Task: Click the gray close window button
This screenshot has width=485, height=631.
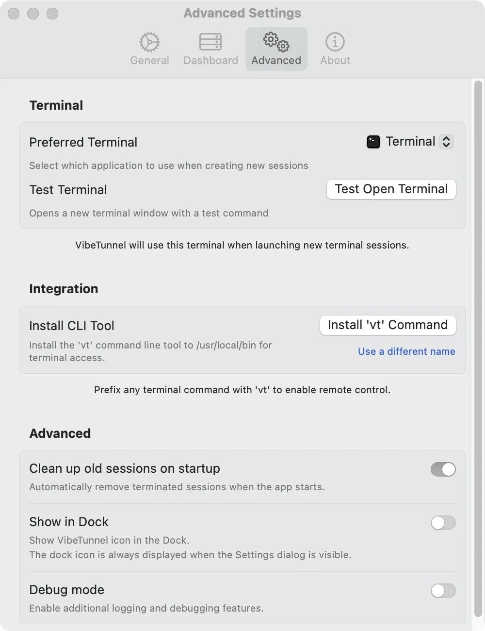Action: (14, 14)
